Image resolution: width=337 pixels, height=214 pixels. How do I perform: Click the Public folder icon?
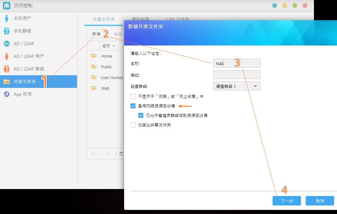pos(94,67)
